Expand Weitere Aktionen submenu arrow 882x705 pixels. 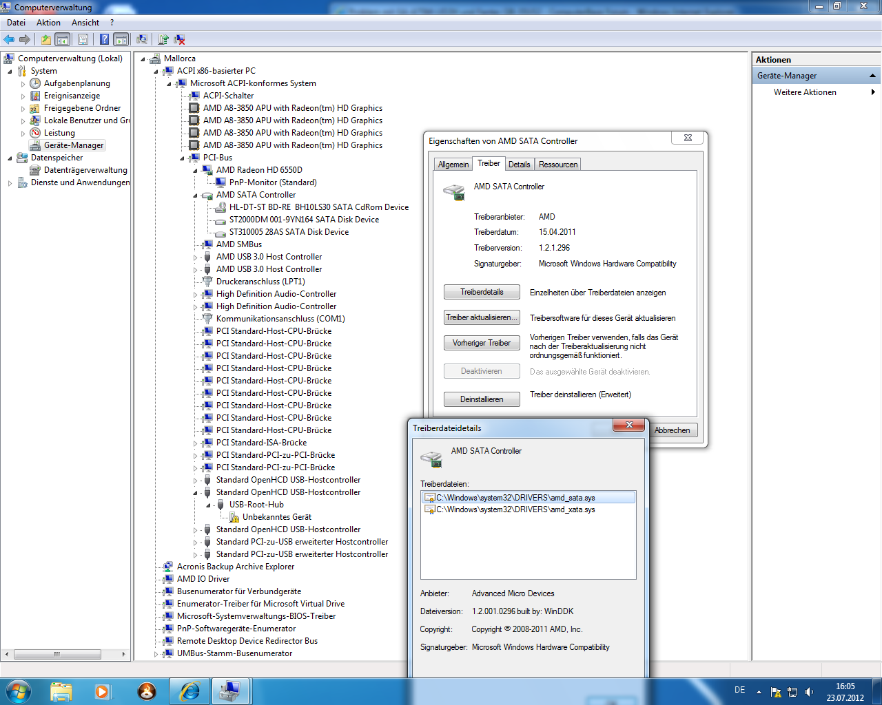tap(873, 92)
